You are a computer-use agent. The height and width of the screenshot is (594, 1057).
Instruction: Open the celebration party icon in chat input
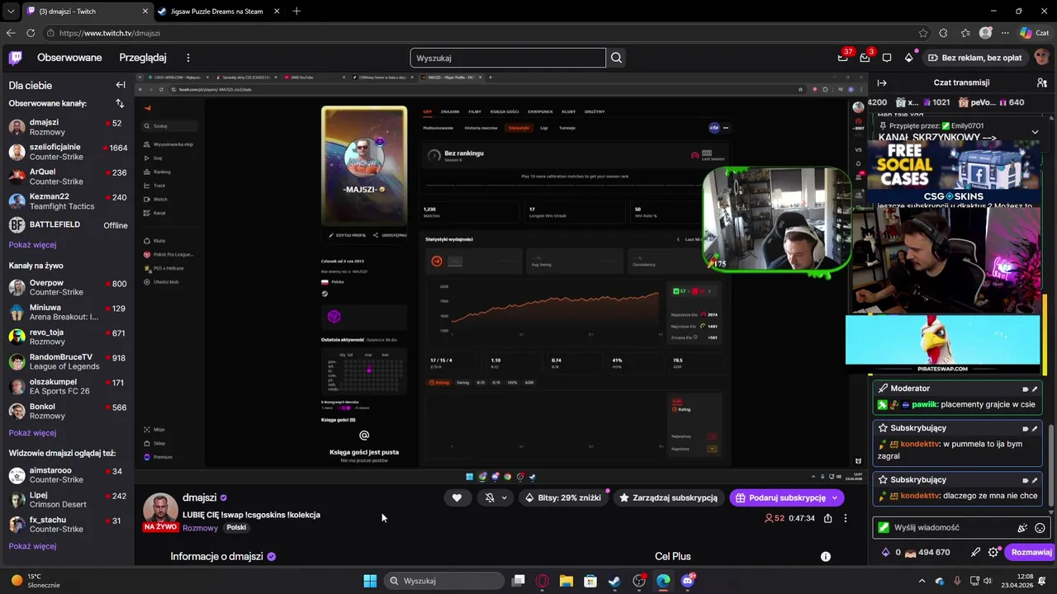1022,528
